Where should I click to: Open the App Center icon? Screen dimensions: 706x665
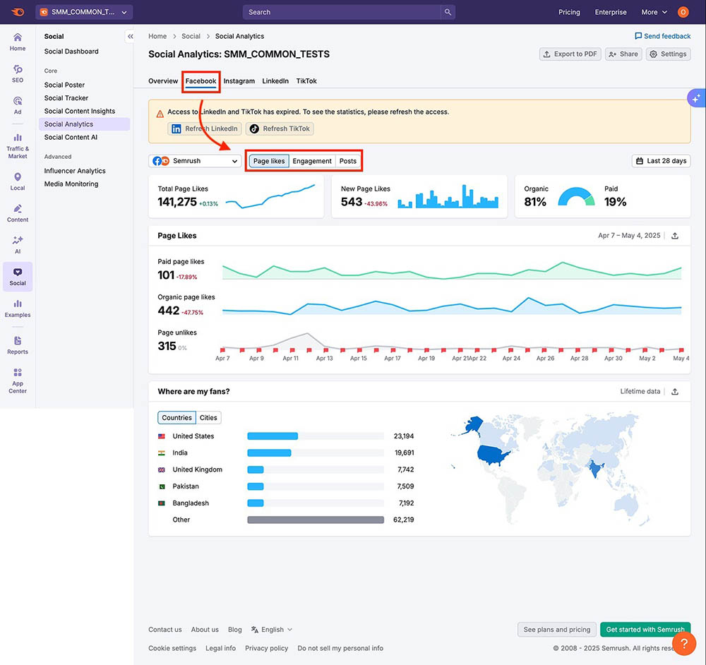tap(18, 380)
